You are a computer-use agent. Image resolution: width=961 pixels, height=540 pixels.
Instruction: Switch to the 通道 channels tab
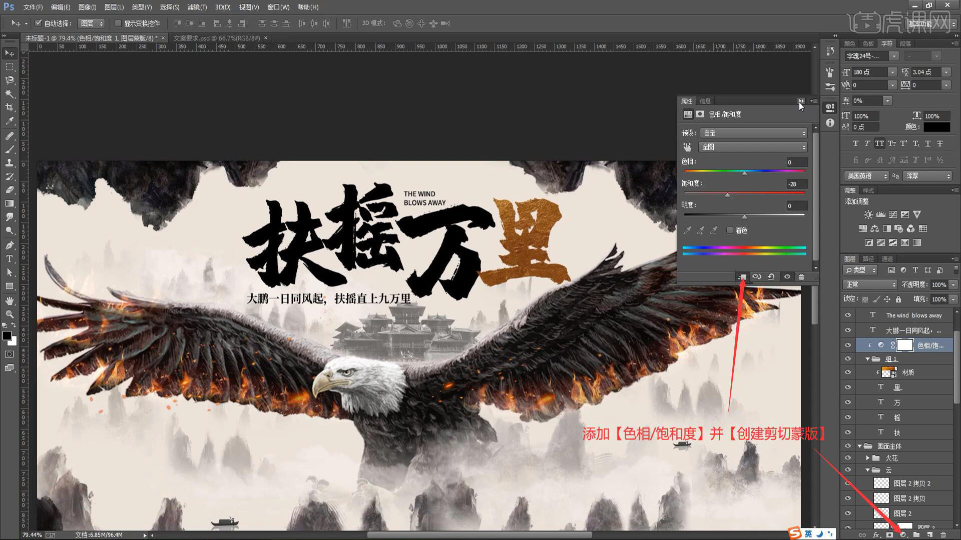tap(887, 258)
